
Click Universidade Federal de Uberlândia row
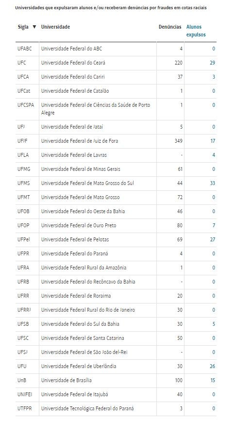pyautogui.click(x=116, y=366)
